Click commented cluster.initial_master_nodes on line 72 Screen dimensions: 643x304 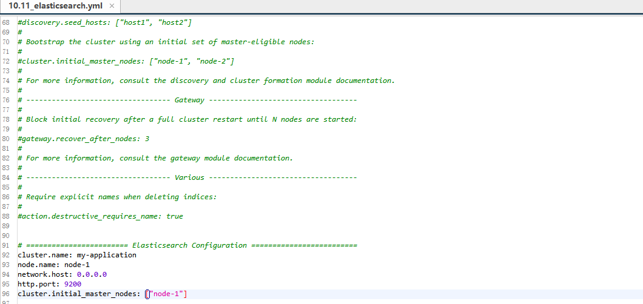tap(126, 61)
